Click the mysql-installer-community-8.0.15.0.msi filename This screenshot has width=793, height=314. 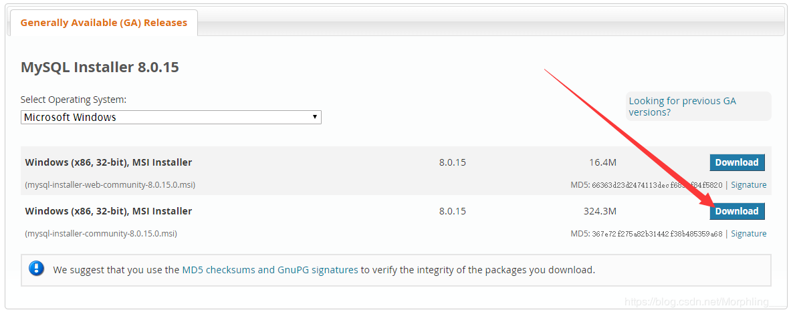pos(101,234)
